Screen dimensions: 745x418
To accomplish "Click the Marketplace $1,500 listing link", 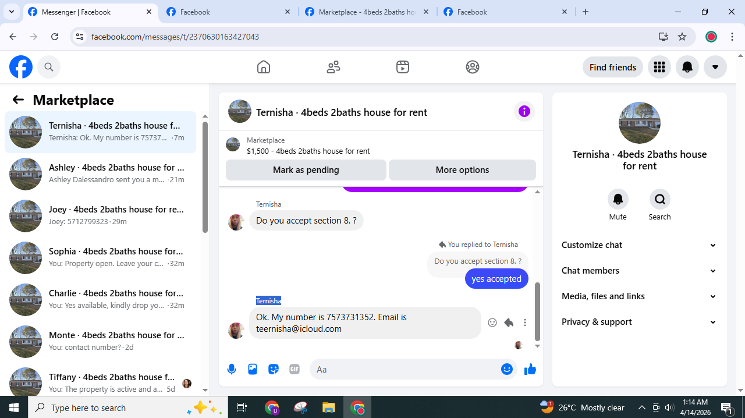I will tap(308, 151).
